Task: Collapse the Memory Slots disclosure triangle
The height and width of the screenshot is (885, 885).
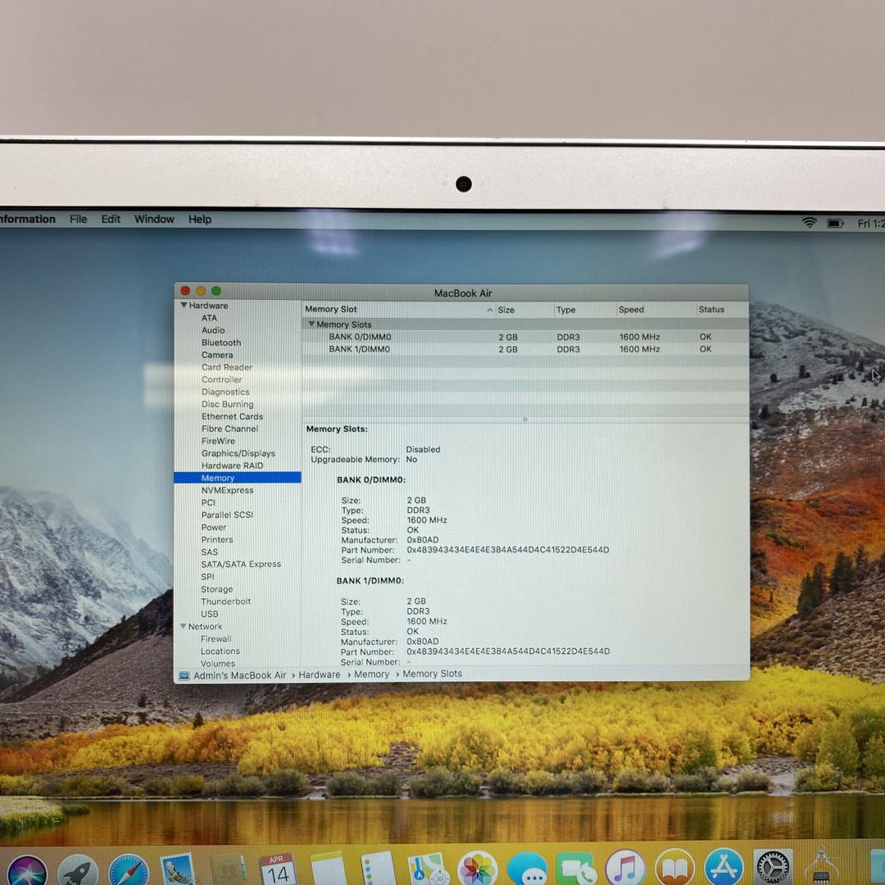Action: tap(311, 324)
